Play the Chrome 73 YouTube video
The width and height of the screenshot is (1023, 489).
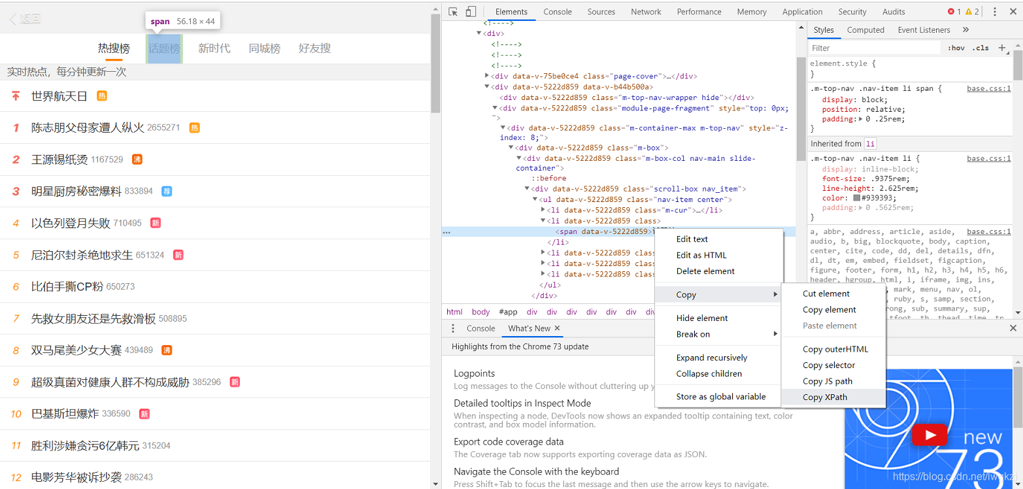[x=930, y=435]
